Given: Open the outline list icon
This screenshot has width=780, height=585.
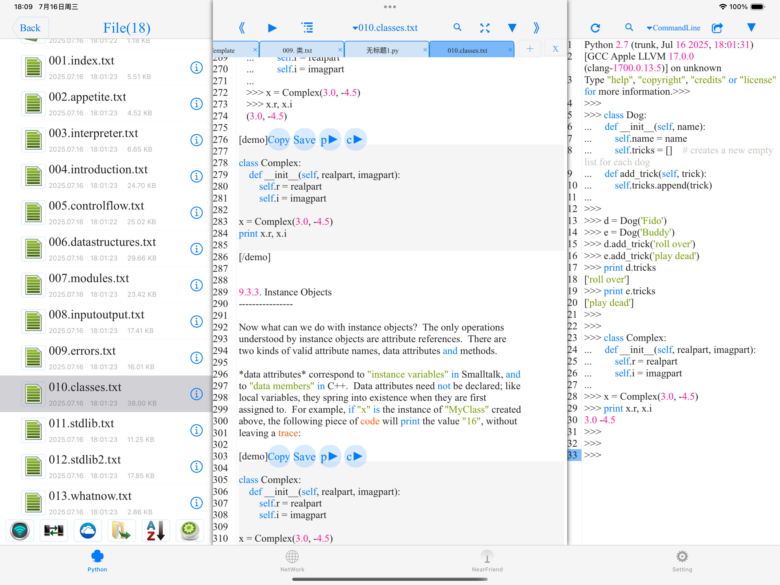Looking at the screenshot, I should point(307,27).
